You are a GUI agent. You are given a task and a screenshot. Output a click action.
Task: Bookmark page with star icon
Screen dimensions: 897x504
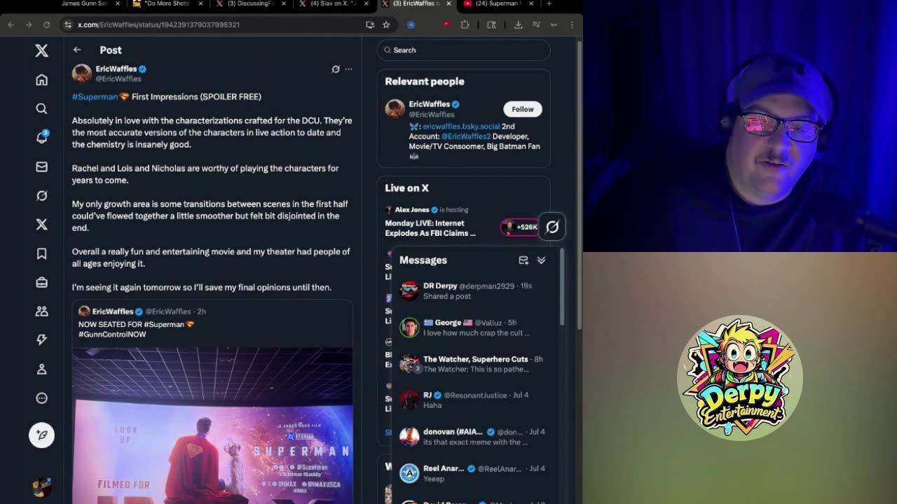click(x=386, y=24)
